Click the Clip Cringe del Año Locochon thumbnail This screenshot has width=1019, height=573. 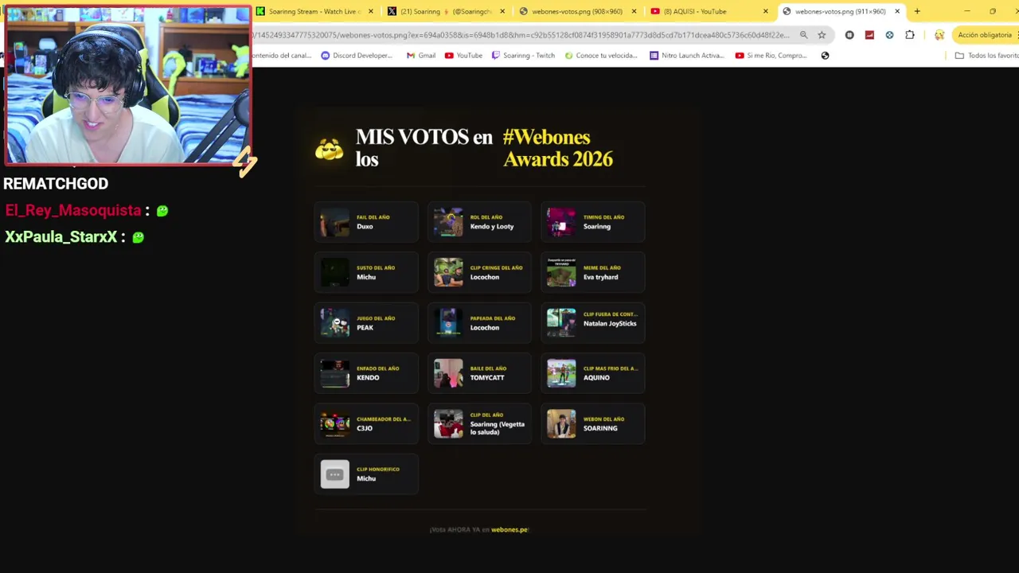(x=448, y=272)
